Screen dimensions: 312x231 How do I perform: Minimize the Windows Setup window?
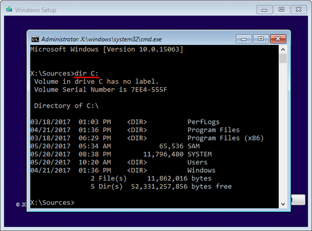coord(265,9)
